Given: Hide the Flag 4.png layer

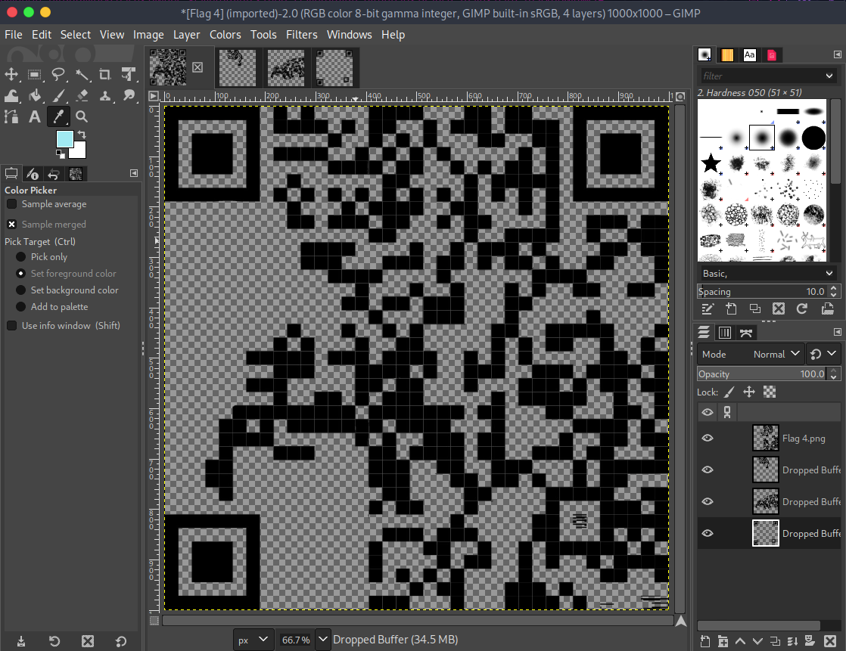Looking at the screenshot, I should click(x=708, y=438).
